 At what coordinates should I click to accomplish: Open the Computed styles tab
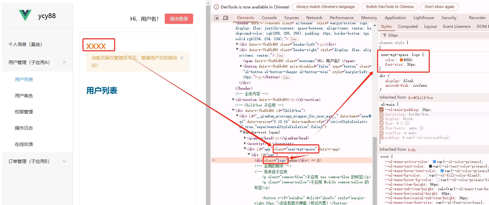pos(408,27)
